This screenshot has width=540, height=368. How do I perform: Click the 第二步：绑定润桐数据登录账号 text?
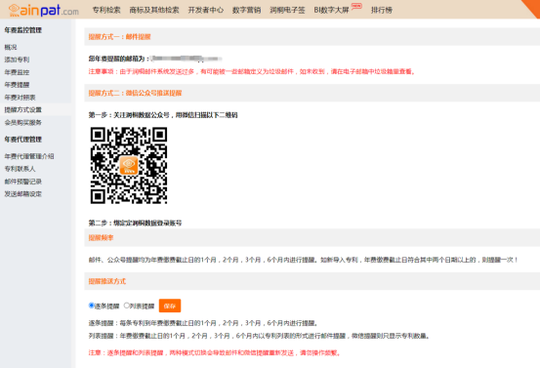[135, 224]
